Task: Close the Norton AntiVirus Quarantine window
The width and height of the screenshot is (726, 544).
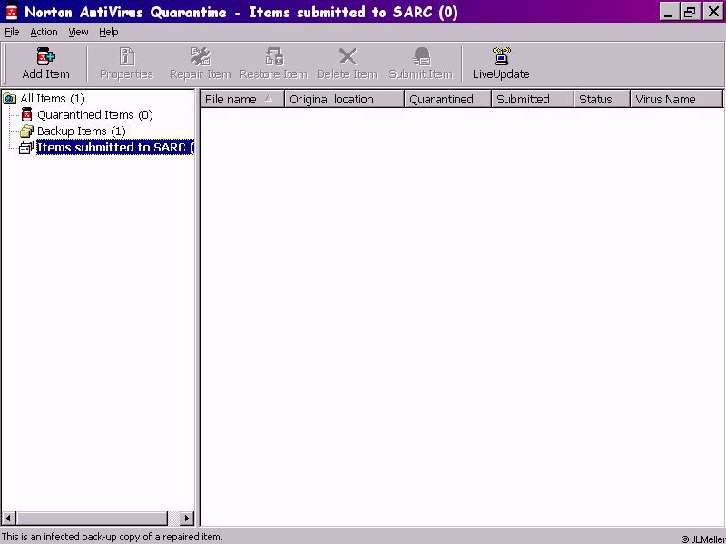Action: [713, 12]
